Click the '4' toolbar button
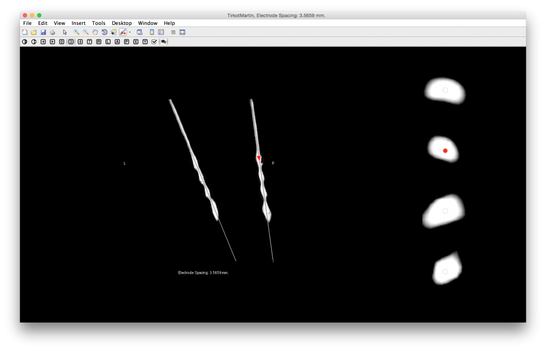This screenshot has height=351, width=546. (x=80, y=42)
